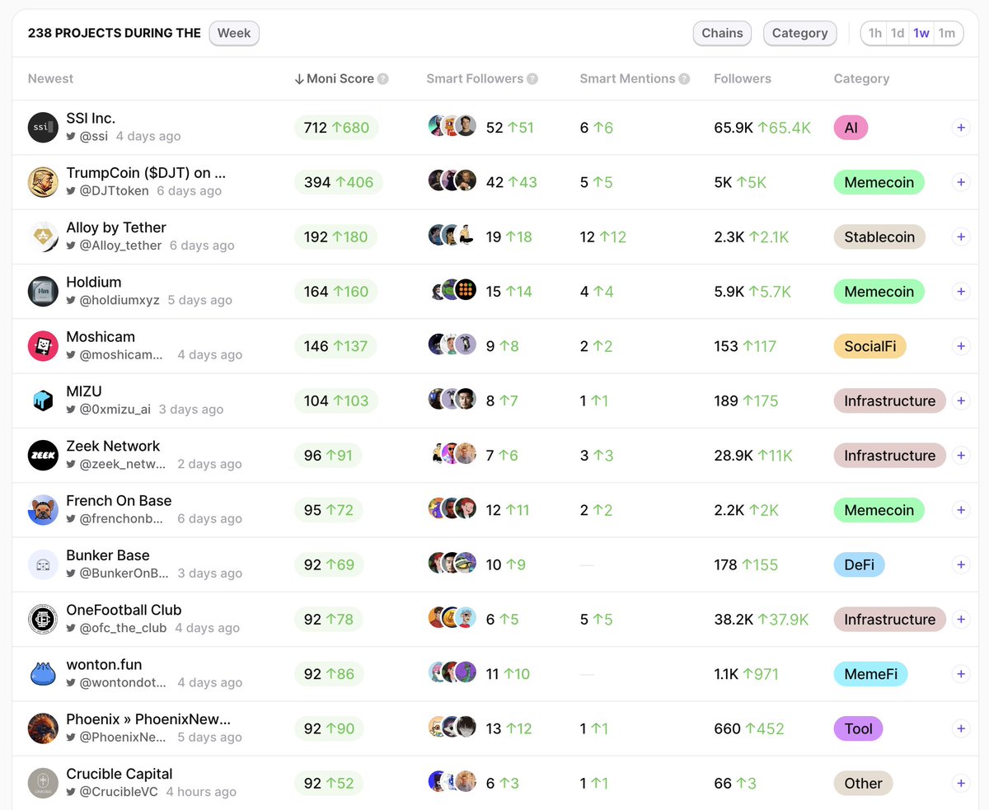Click the Phoenix project avatar

click(x=43, y=728)
